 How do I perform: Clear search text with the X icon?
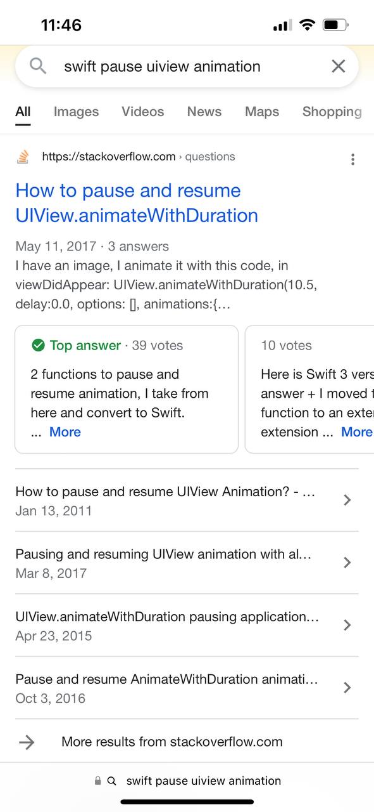pos(339,66)
